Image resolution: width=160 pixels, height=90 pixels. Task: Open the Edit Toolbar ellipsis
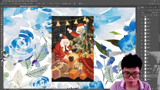[2, 56]
